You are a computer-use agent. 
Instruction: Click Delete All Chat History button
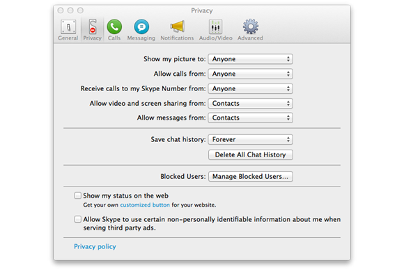coord(251,154)
